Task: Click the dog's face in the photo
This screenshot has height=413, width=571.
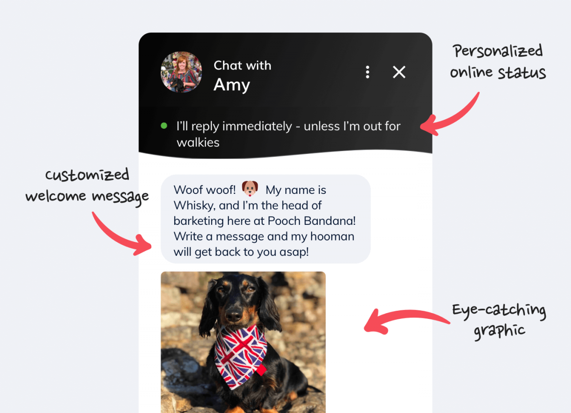Action: point(233,301)
